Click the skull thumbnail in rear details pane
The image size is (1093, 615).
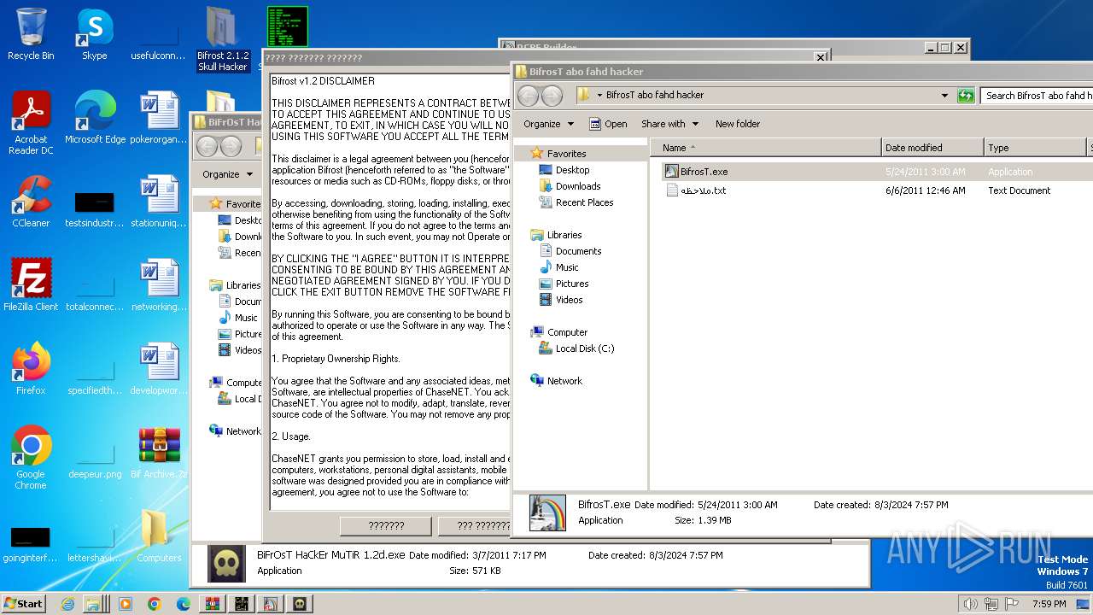tap(226, 564)
